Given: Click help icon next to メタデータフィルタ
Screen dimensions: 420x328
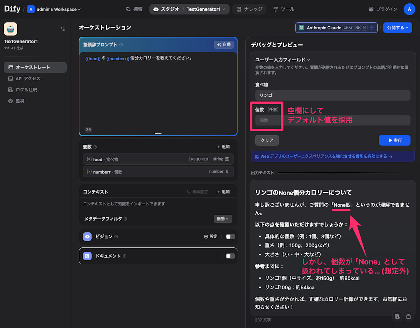Looking at the screenshot, I should [125, 219].
